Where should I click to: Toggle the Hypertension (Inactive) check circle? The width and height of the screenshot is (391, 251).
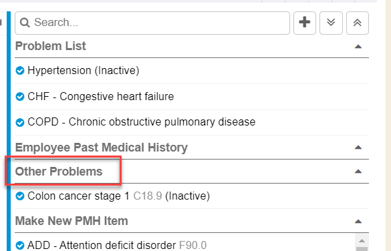coord(20,71)
